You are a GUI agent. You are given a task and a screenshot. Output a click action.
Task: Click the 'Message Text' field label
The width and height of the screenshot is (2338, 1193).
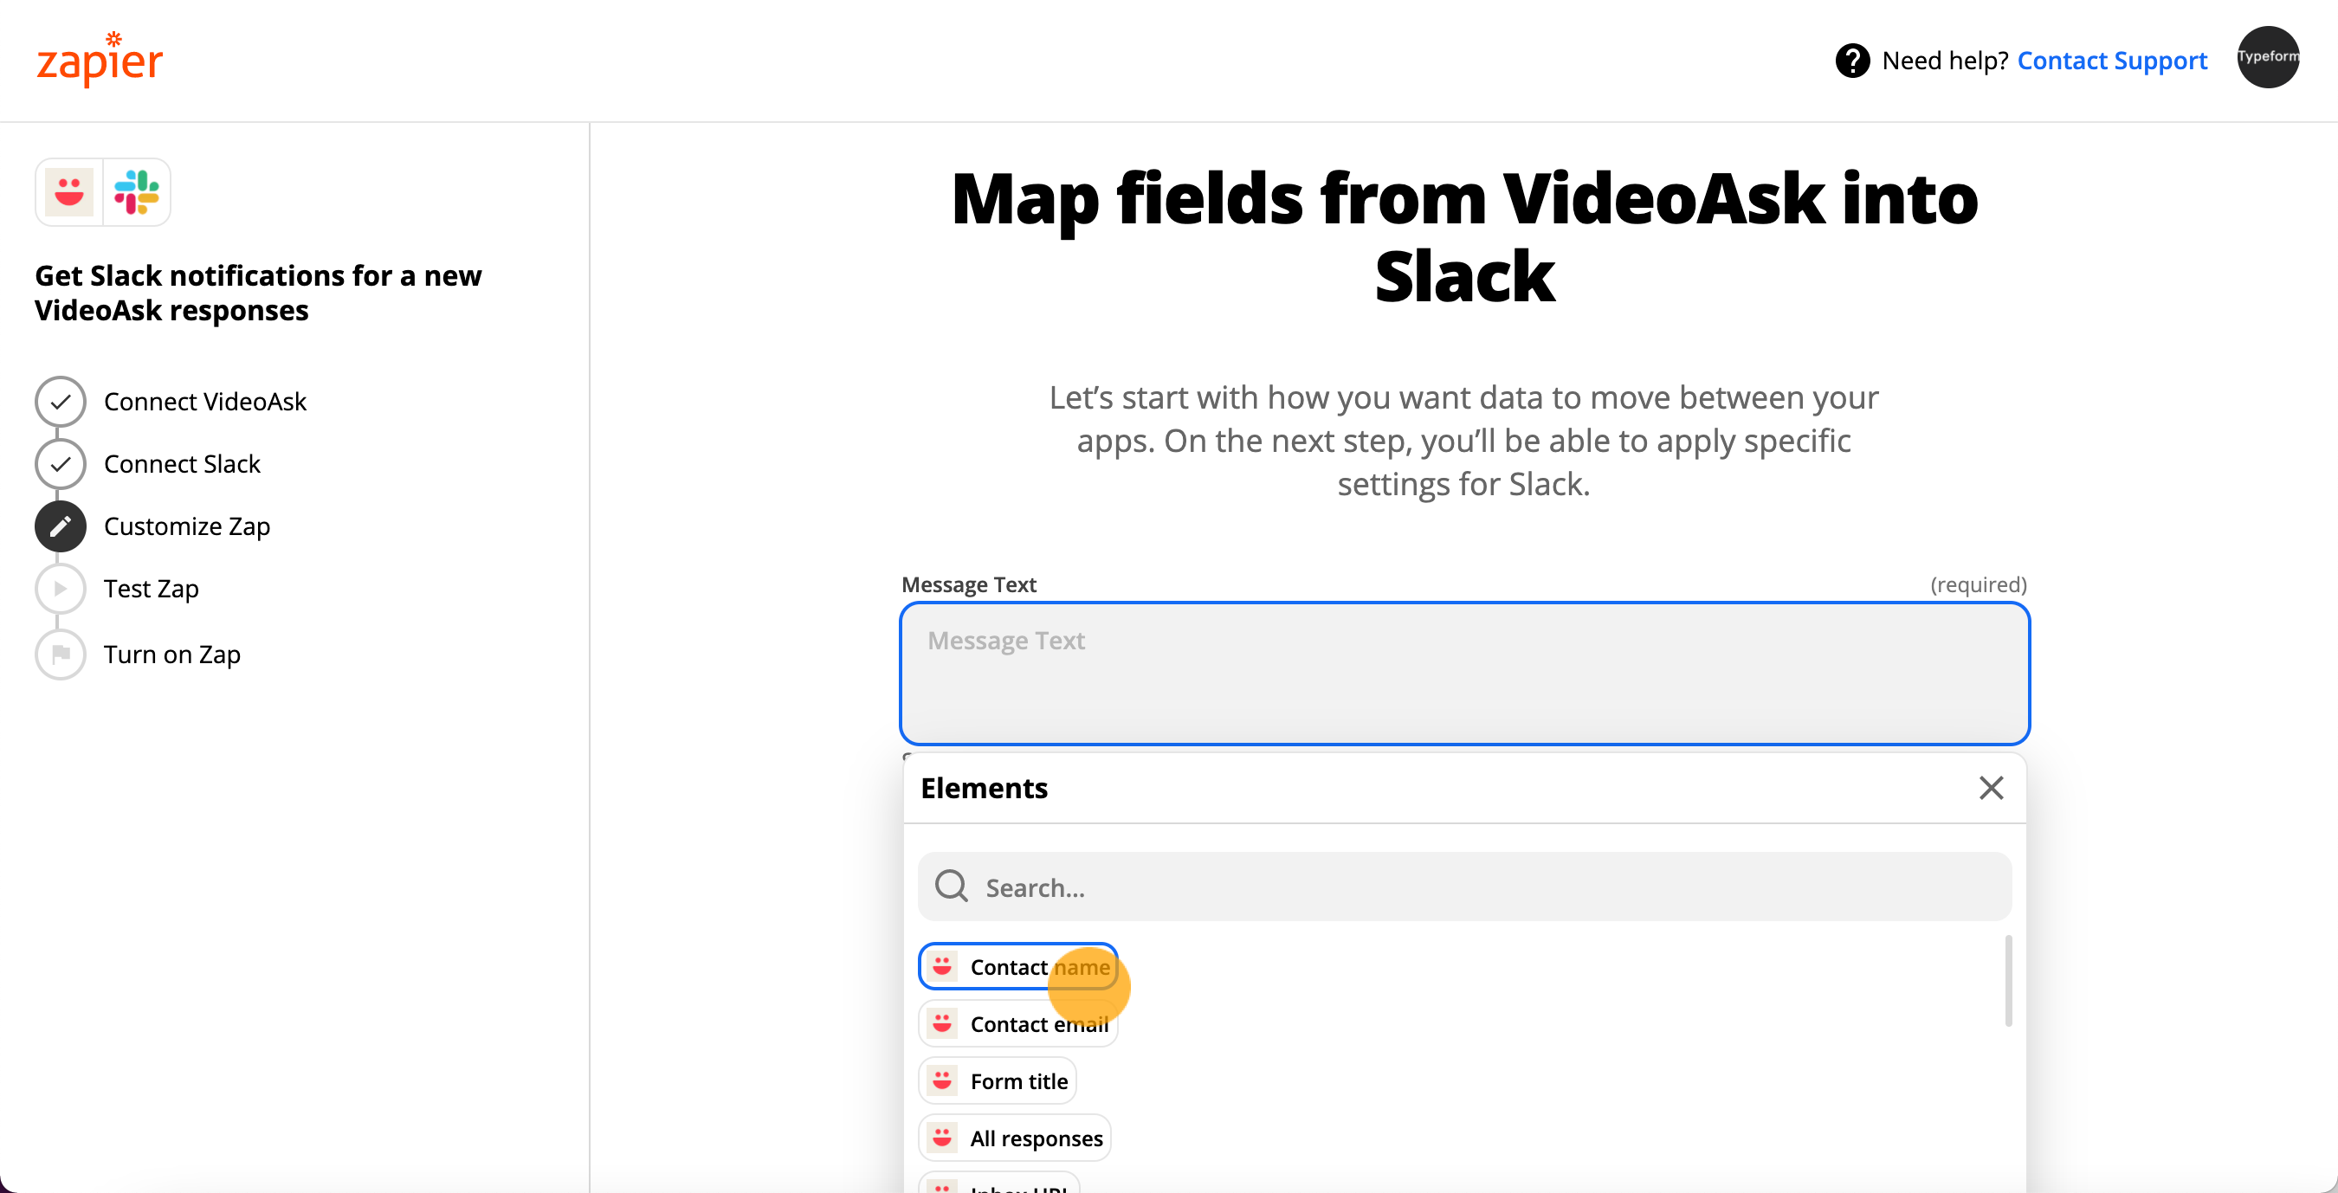(x=968, y=584)
